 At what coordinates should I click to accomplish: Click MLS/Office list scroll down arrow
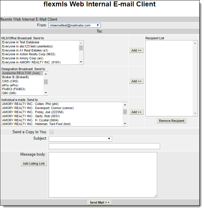point(81,62)
